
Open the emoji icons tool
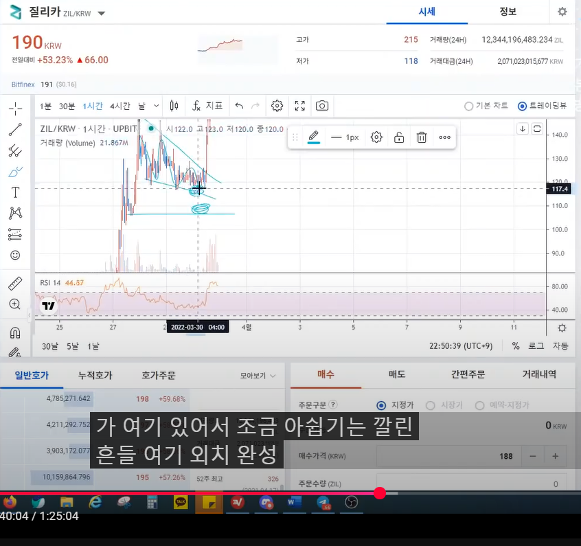coord(15,255)
